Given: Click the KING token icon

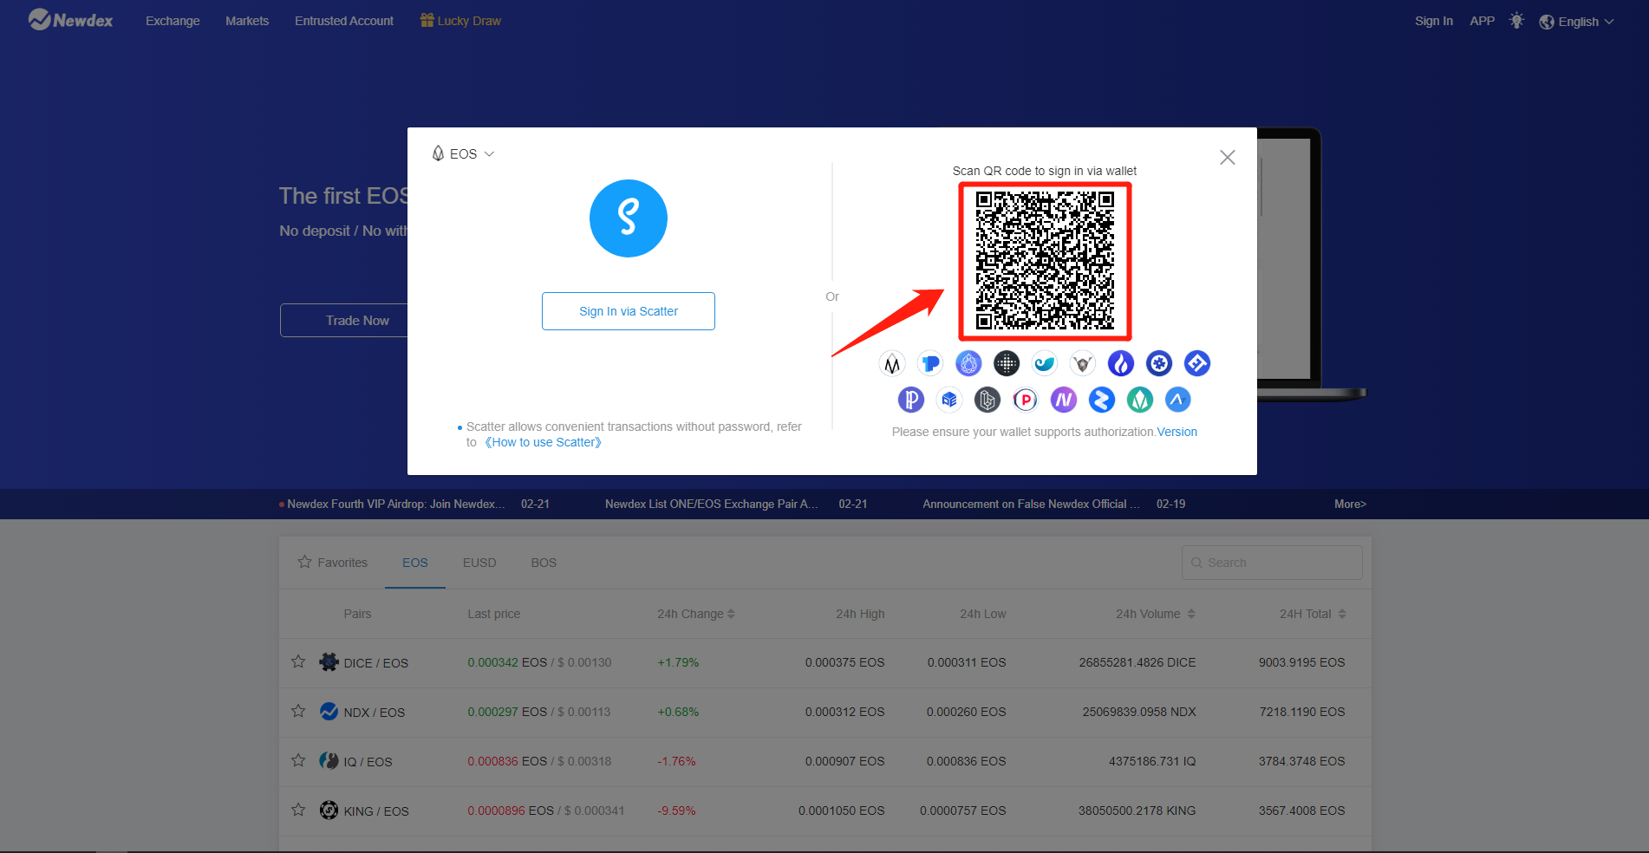Looking at the screenshot, I should click(x=329, y=811).
